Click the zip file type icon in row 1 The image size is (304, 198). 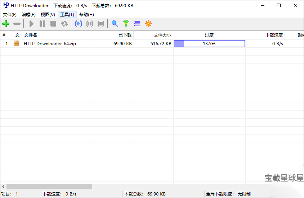pyautogui.click(x=17, y=43)
